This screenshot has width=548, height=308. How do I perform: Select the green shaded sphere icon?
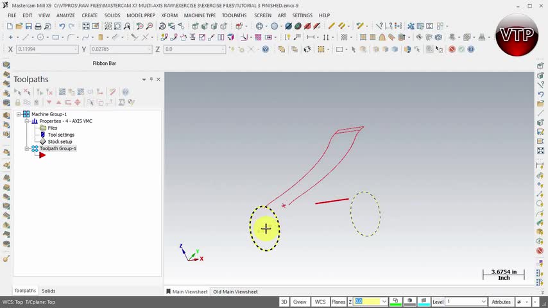coord(298,26)
